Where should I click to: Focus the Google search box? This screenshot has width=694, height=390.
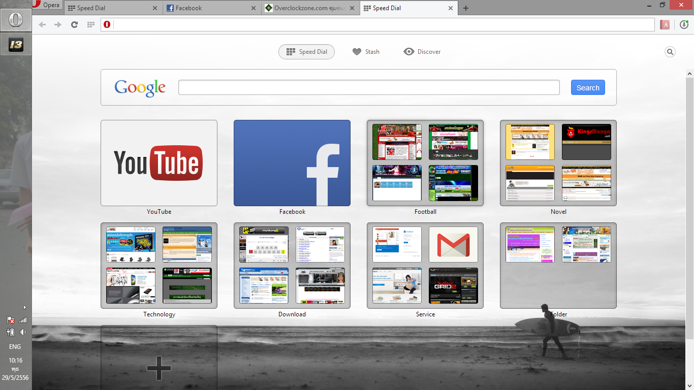(x=369, y=87)
